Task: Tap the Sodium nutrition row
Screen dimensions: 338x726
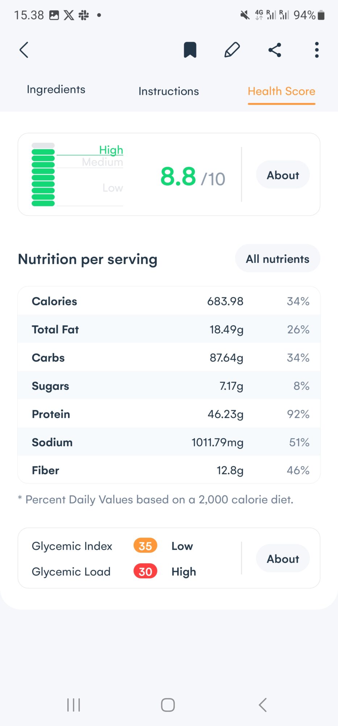Action: point(169,442)
